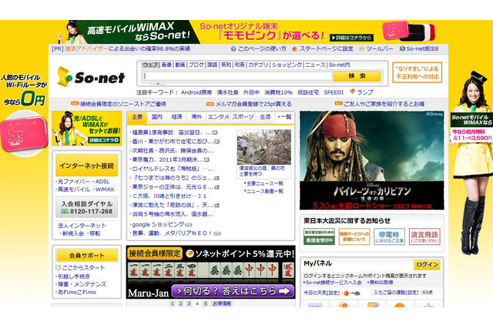
Task: Select the 画像 search tab
Action: [166, 65]
